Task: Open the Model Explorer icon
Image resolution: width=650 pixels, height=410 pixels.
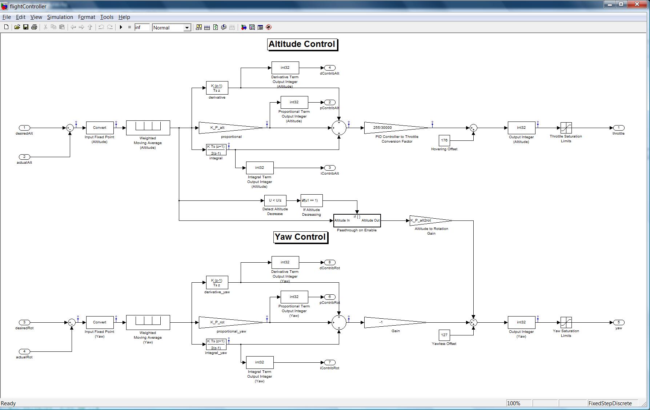Action: pyautogui.click(x=252, y=27)
